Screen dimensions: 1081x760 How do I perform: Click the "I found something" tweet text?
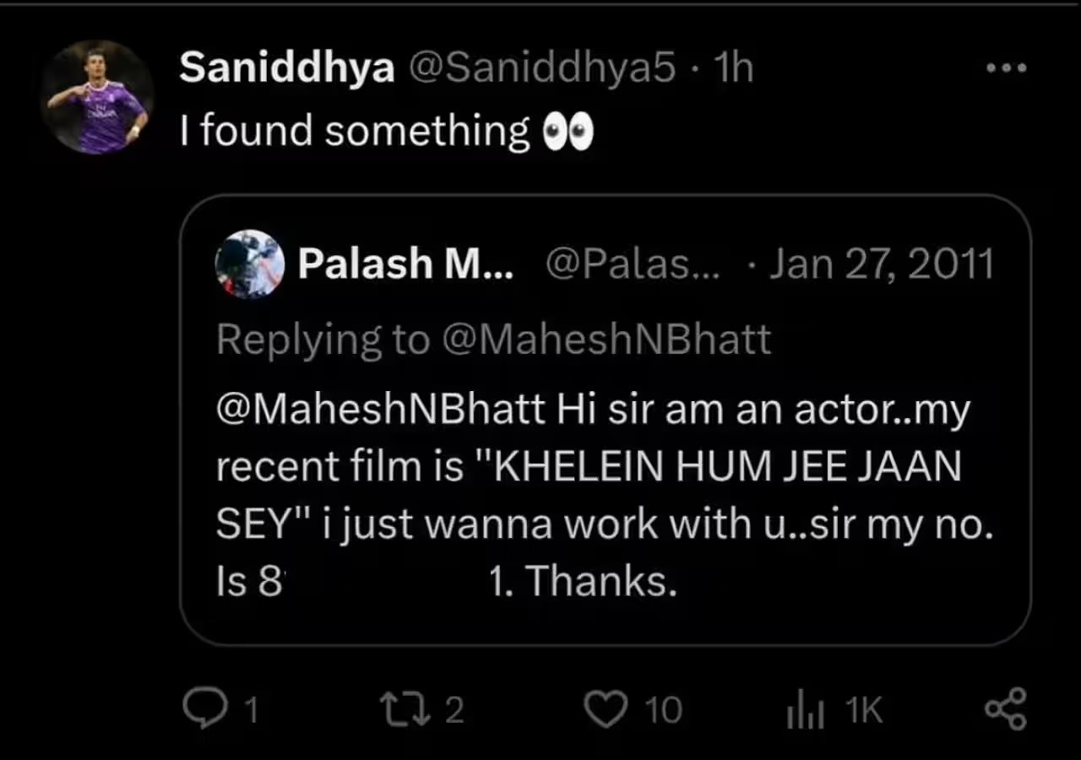[355, 132]
